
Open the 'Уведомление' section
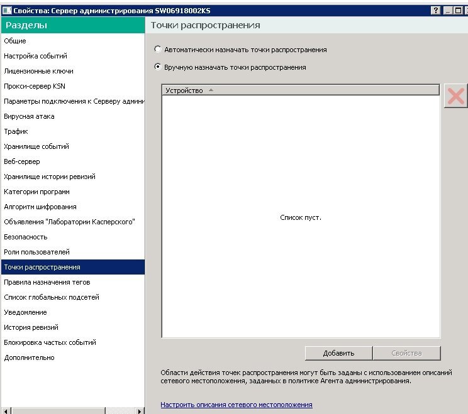tap(73, 312)
